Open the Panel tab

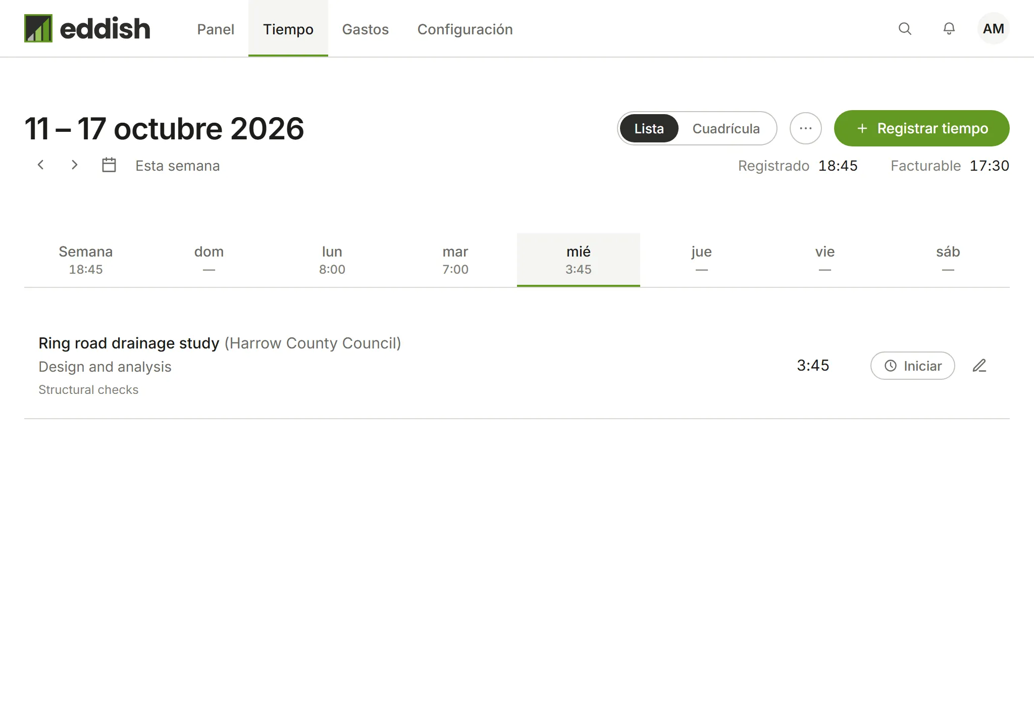(216, 29)
